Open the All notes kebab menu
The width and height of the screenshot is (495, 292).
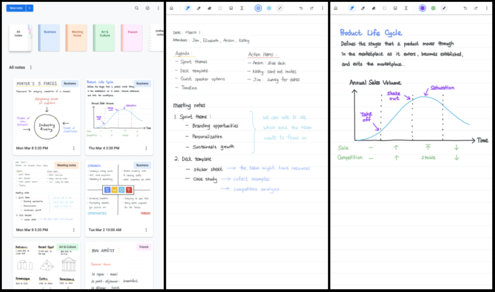tap(31, 67)
